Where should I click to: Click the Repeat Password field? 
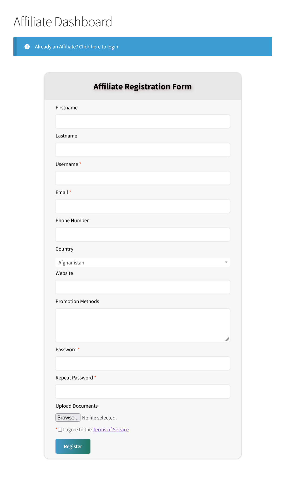(x=142, y=391)
